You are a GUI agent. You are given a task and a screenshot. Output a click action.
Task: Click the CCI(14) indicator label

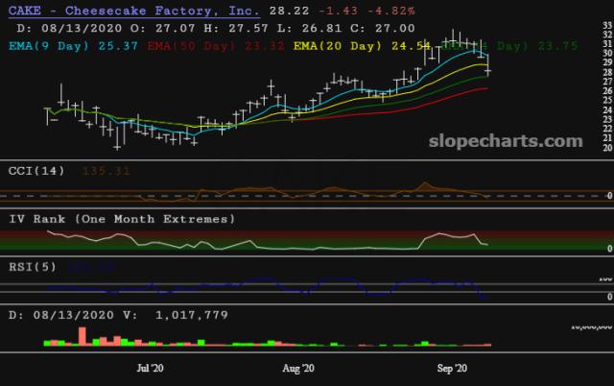pos(35,171)
